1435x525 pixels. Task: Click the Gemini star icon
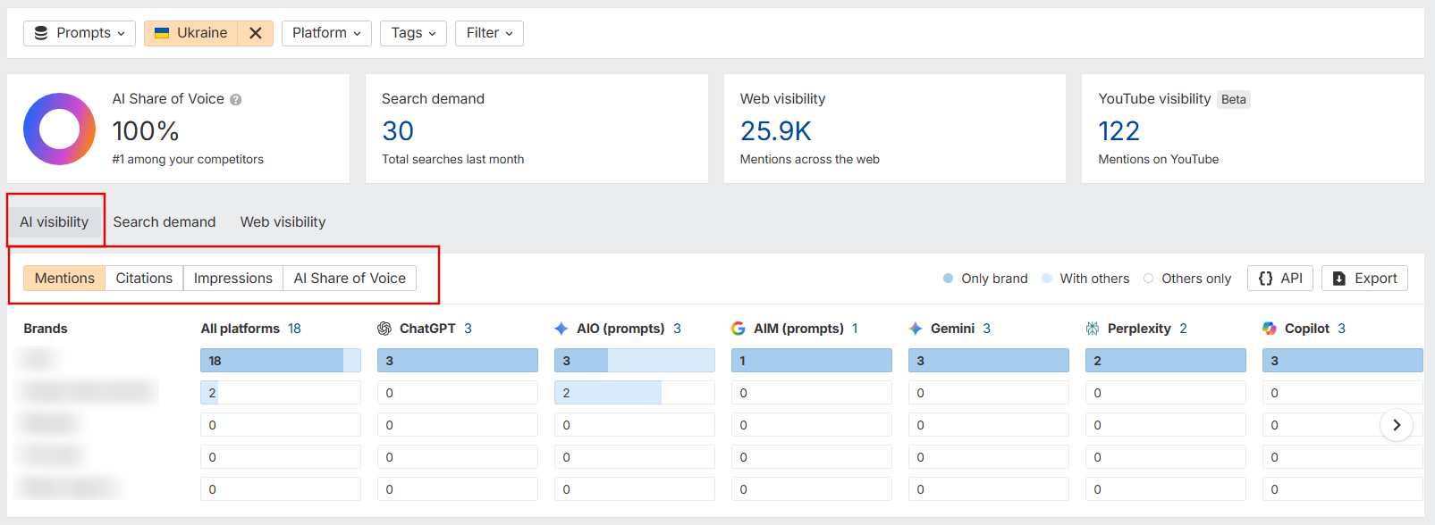click(x=916, y=329)
